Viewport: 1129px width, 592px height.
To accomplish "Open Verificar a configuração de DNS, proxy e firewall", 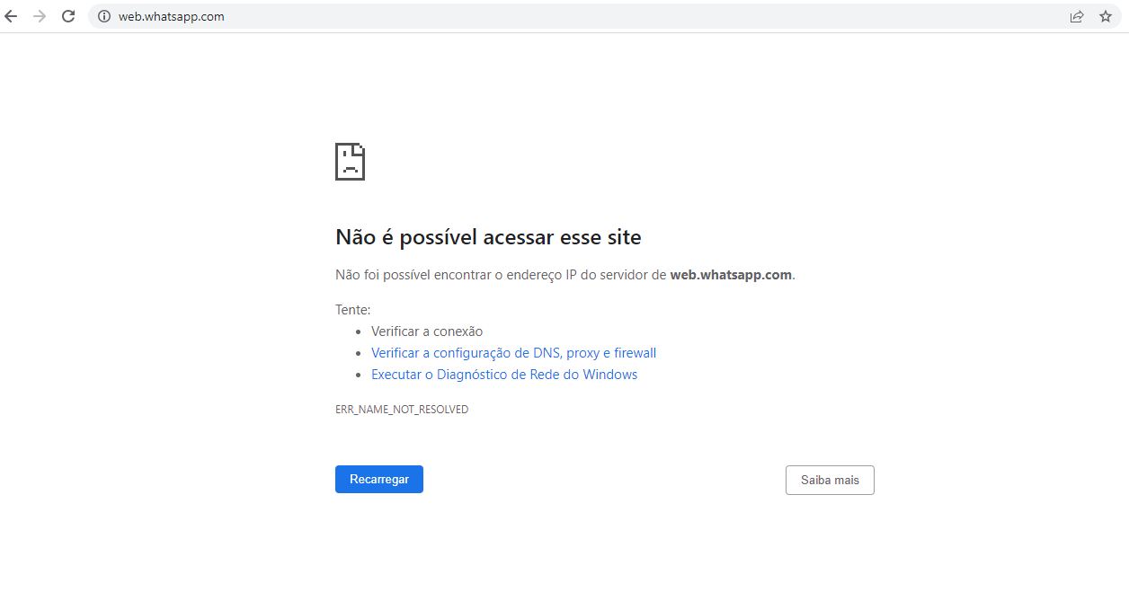I will [514, 353].
